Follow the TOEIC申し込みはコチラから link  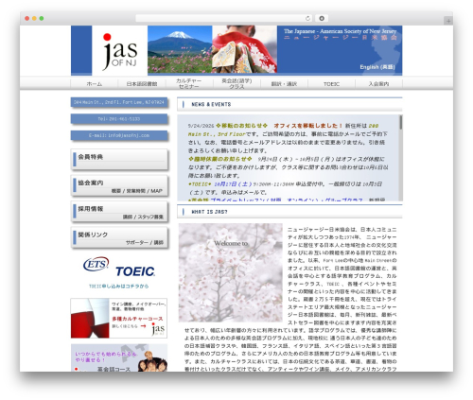119,287
